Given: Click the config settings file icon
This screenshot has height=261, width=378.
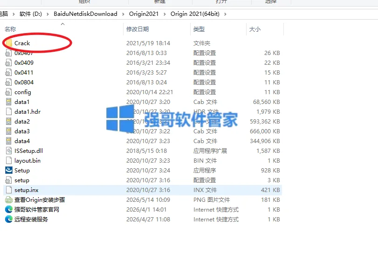Looking at the screenshot, I should click(8, 92).
